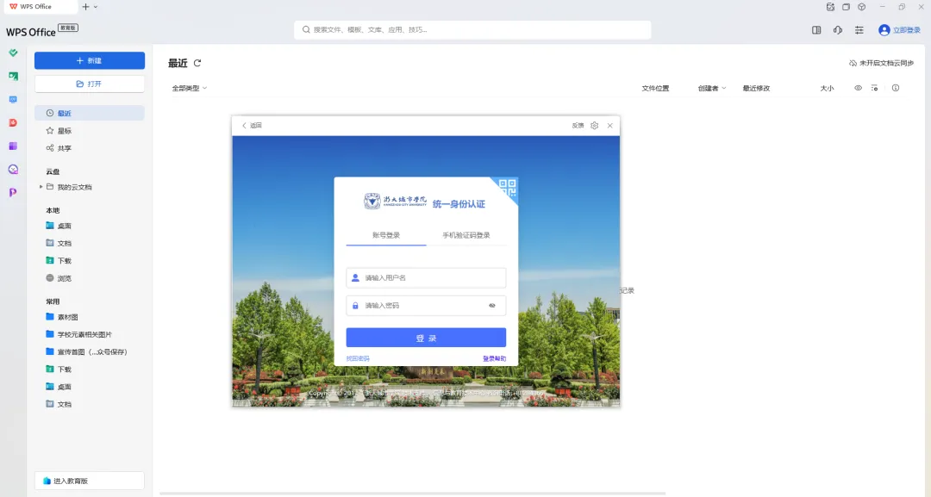Click the calendar-style icon in title bar
The width and height of the screenshot is (931, 497).
(830, 7)
